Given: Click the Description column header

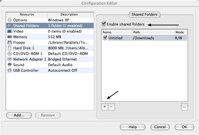Looking at the screenshot, I should tap(69, 15).
